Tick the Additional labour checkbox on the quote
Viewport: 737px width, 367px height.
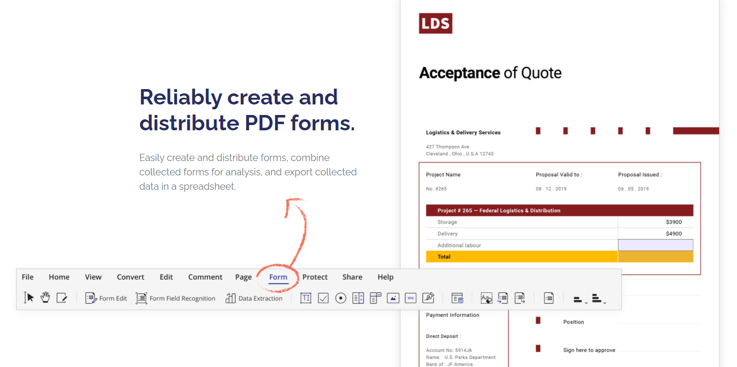click(x=656, y=245)
